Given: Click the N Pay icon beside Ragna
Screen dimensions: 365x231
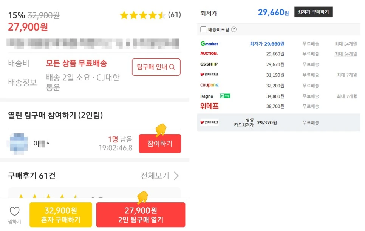Looking at the screenshot, I should pyautogui.click(x=226, y=96).
